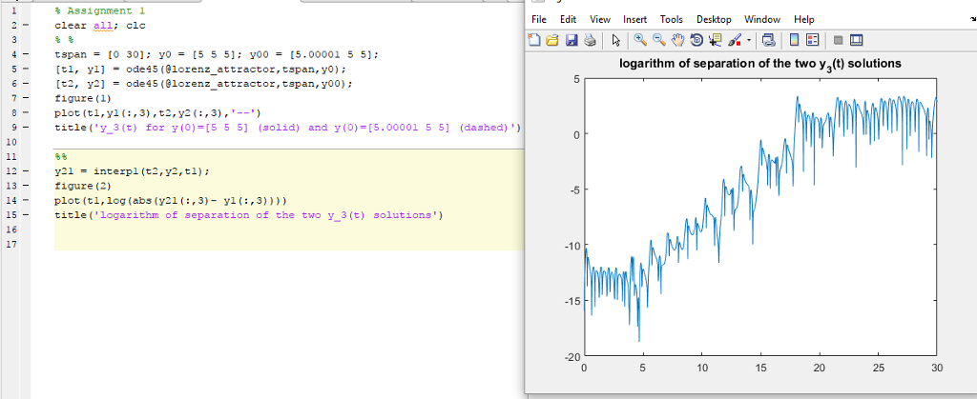
Task: Select the Edit Plot arrow tool
Action: coord(615,40)
